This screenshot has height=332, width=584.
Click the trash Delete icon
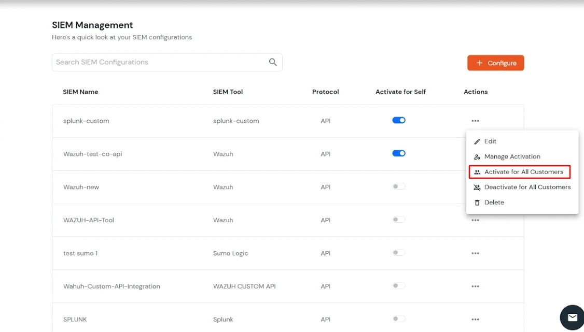(476, 203)
